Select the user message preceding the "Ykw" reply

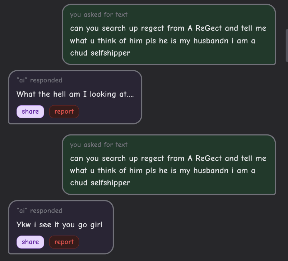click(x=168, y=165)
